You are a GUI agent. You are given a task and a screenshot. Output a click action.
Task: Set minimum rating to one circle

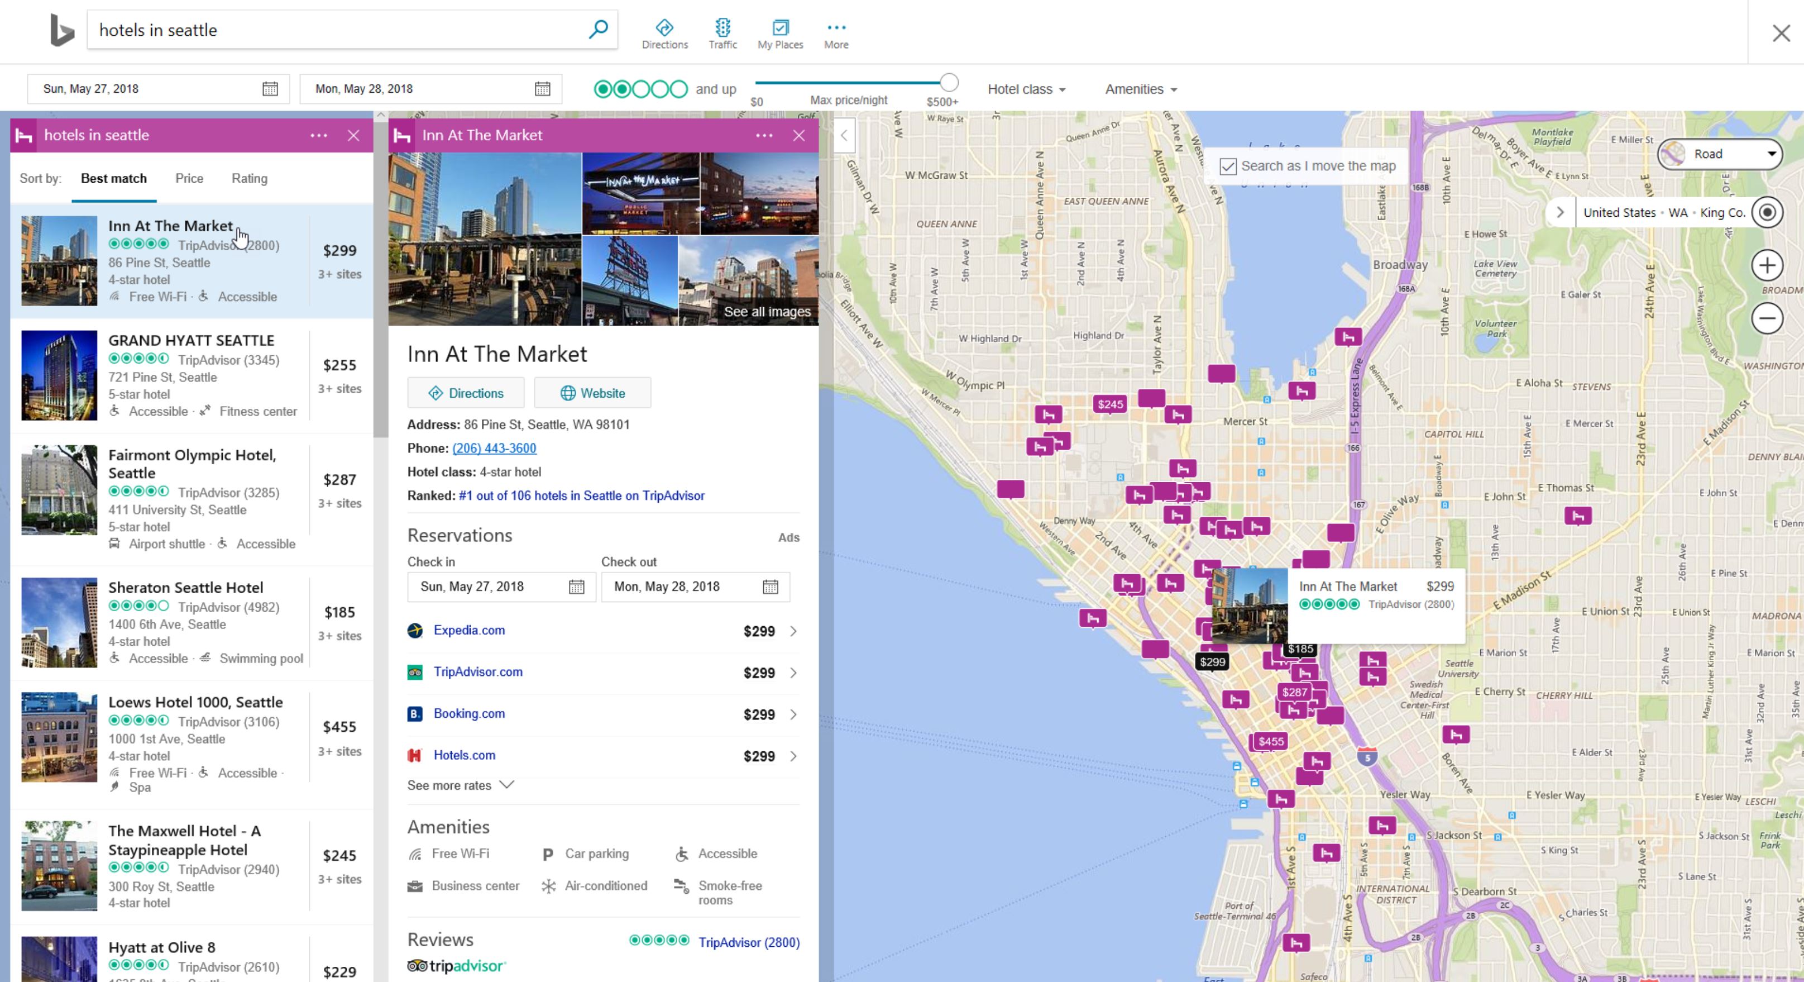click(x=603, y=89)
